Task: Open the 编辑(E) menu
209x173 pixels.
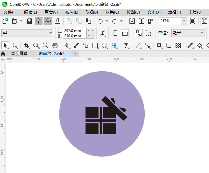Action: click(31, 12)
